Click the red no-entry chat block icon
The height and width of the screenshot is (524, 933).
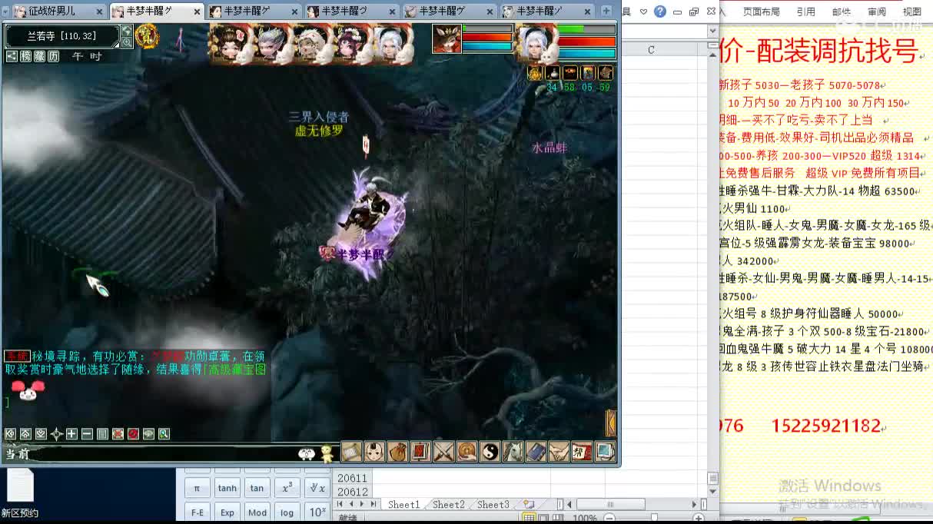click(x=133, y=434)
